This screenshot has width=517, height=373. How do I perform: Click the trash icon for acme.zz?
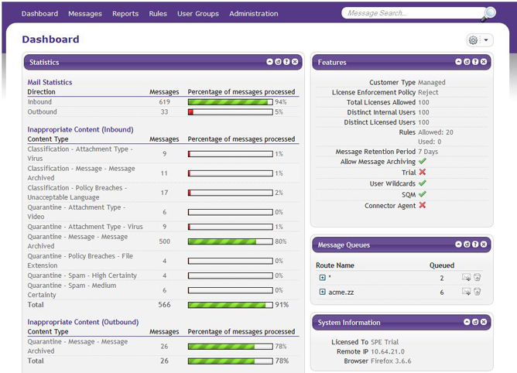pos(477,292)
